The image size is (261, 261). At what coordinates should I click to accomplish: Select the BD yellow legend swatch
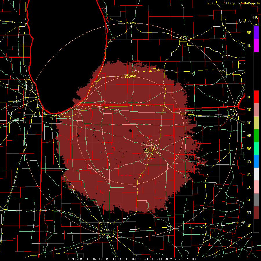[x=256, y=123]
